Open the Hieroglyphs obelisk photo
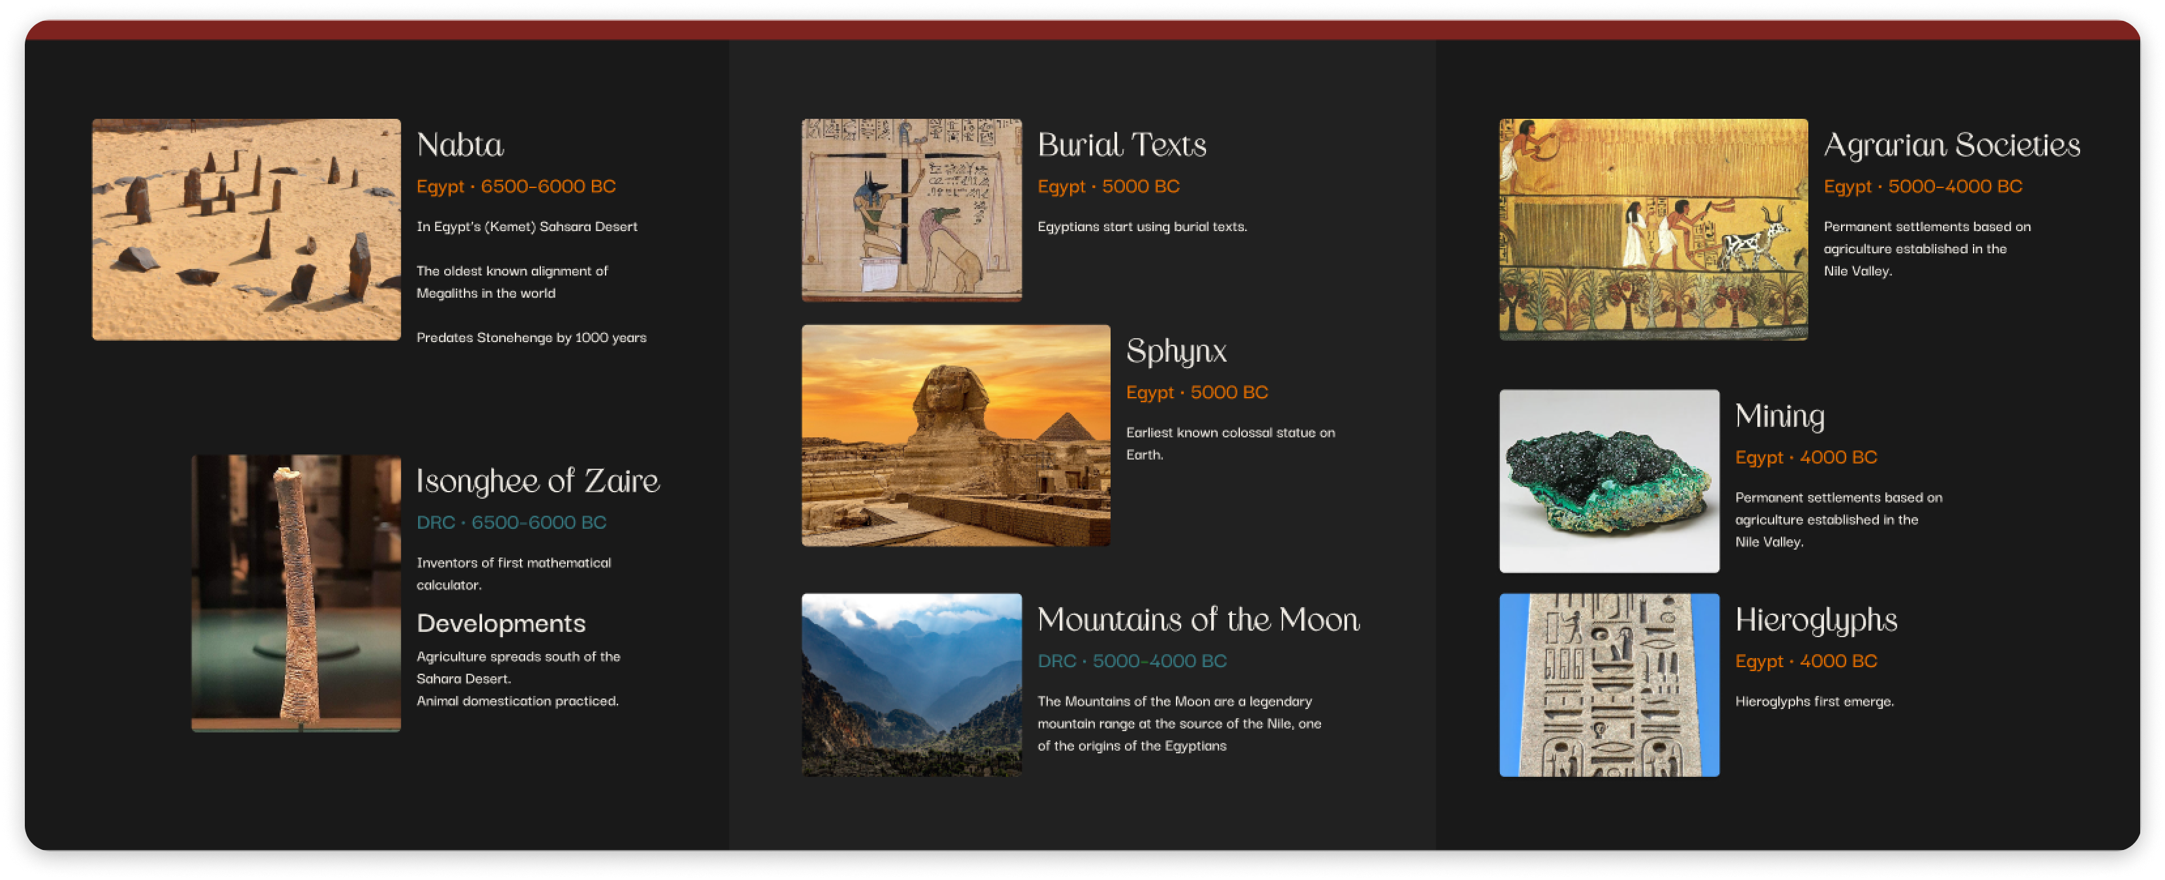This screenshot has width=2165, height=880. pos(1608,684)
